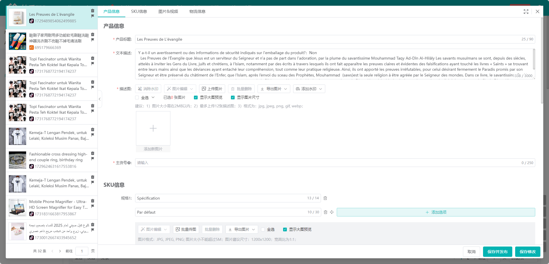Collapse the product list side panel
Image resolution: width=549 pixels, height=264 pixels.
point(100,99)
